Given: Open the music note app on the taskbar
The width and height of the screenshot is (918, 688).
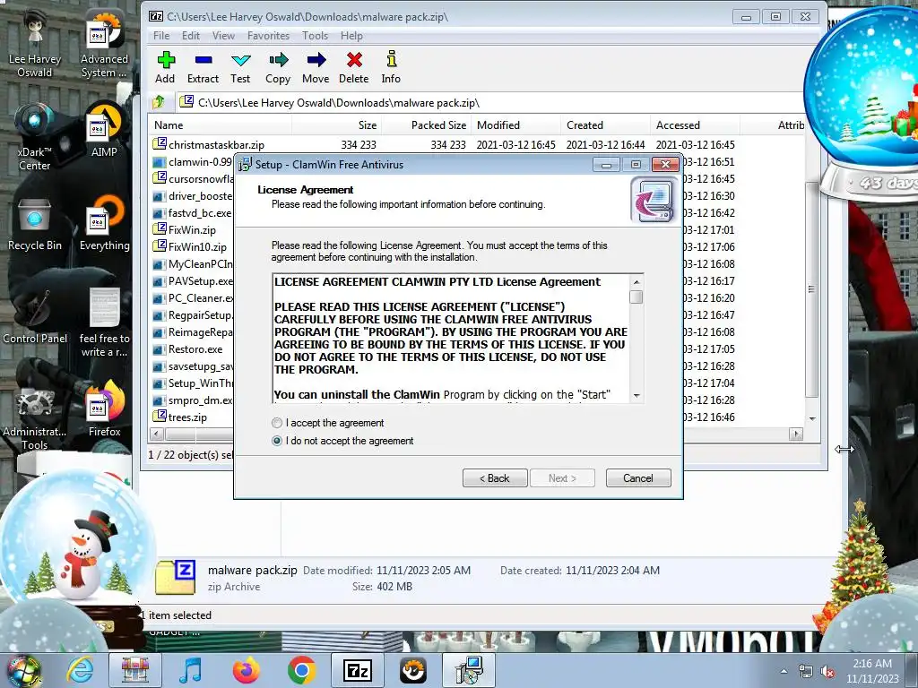Looking at the screenshot, I should (190, 670).
